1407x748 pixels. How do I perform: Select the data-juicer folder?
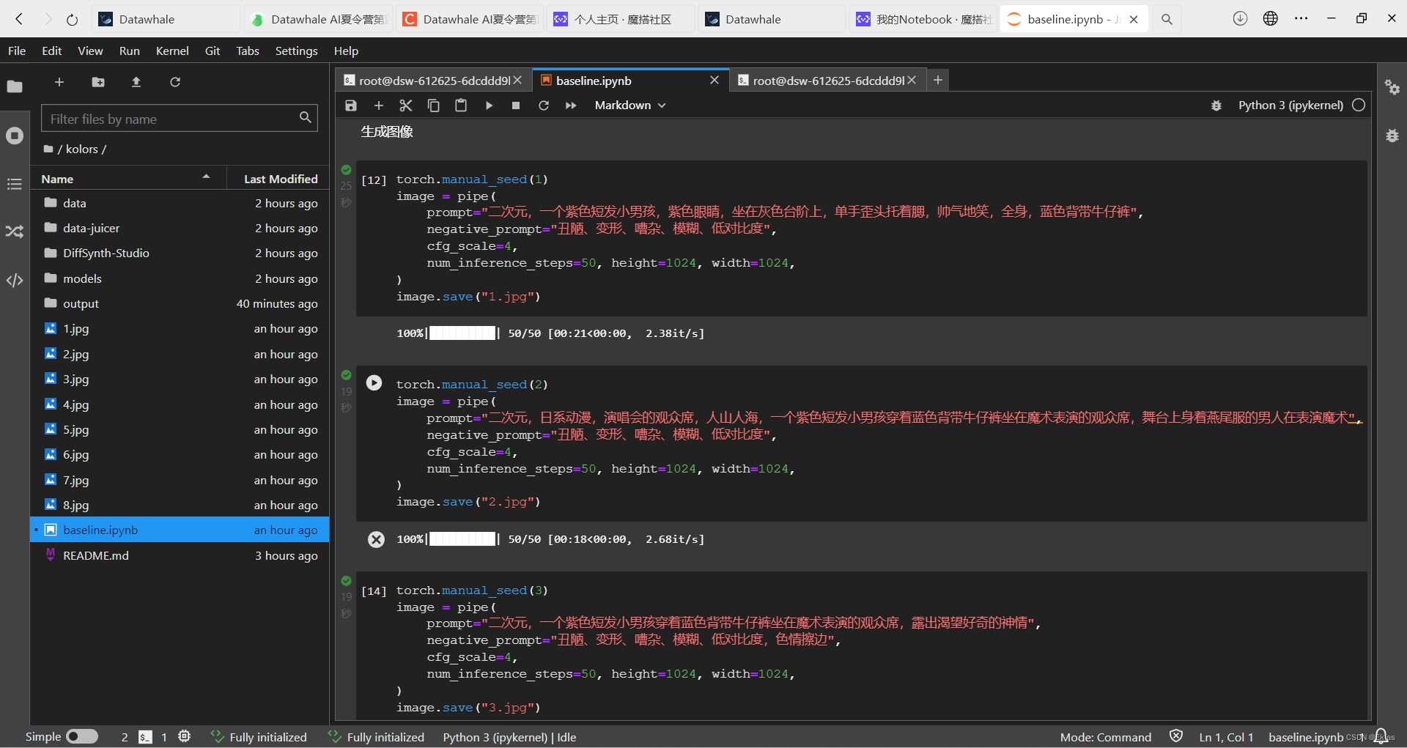180,228
